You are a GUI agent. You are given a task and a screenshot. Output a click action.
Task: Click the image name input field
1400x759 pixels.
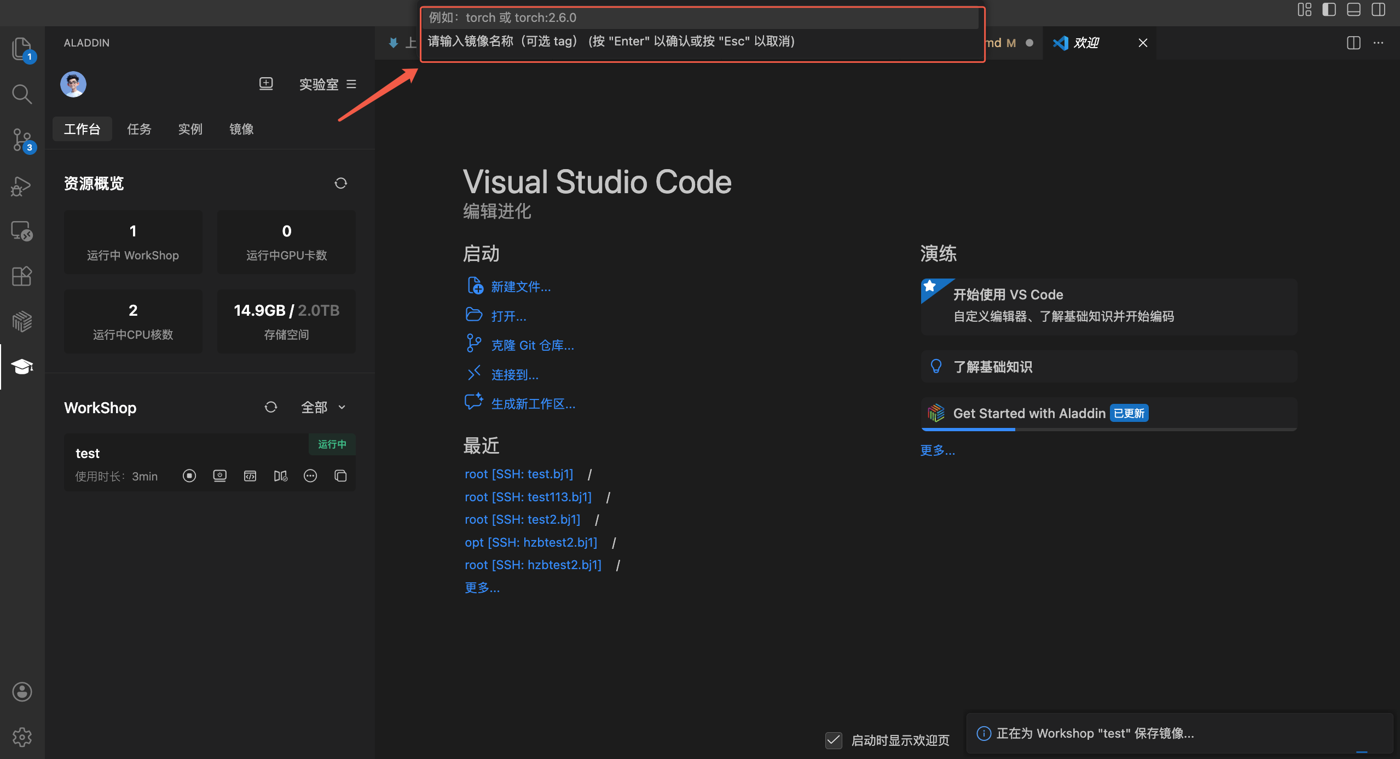click(701, 18)
